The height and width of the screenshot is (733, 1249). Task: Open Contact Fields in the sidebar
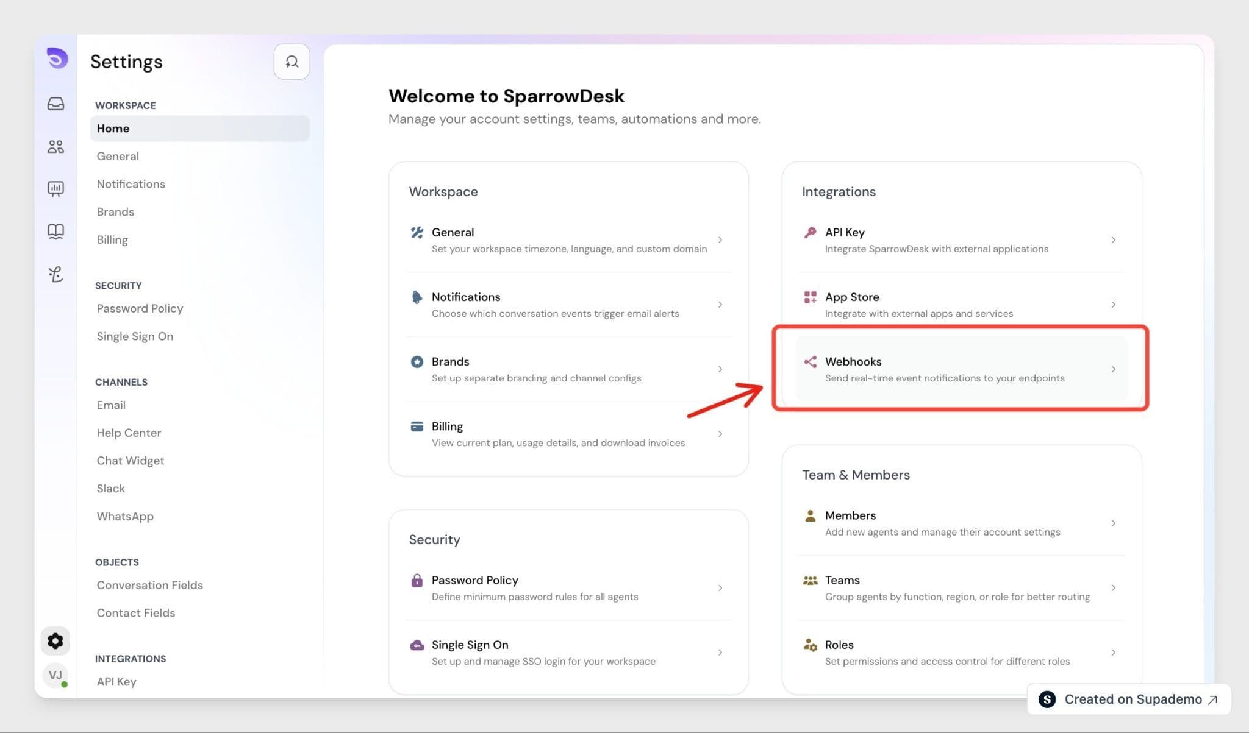click(x=135, y=613)
